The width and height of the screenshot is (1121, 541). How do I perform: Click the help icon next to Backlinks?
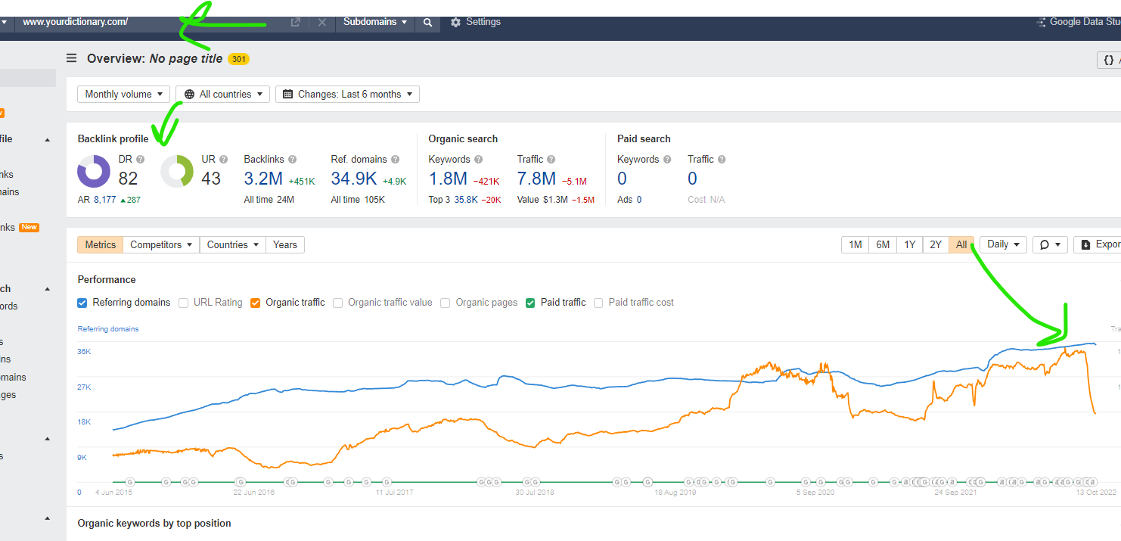coord(292,160)
